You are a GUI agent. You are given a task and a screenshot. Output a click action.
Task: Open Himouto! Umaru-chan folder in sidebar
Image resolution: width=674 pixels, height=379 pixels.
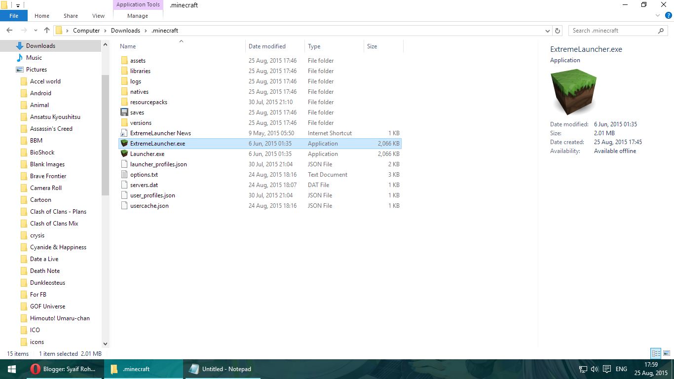click(60, 318)
